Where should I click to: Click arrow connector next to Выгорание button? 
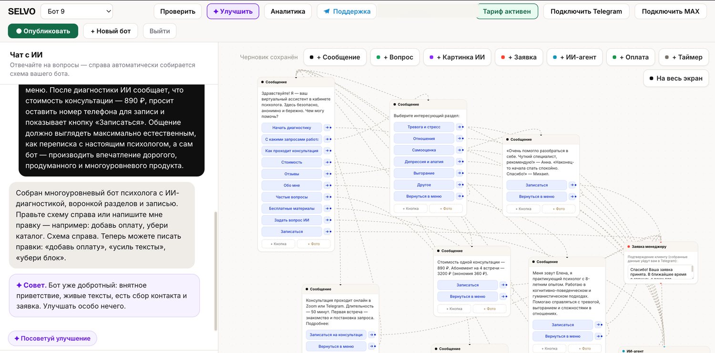coord(460,173)
